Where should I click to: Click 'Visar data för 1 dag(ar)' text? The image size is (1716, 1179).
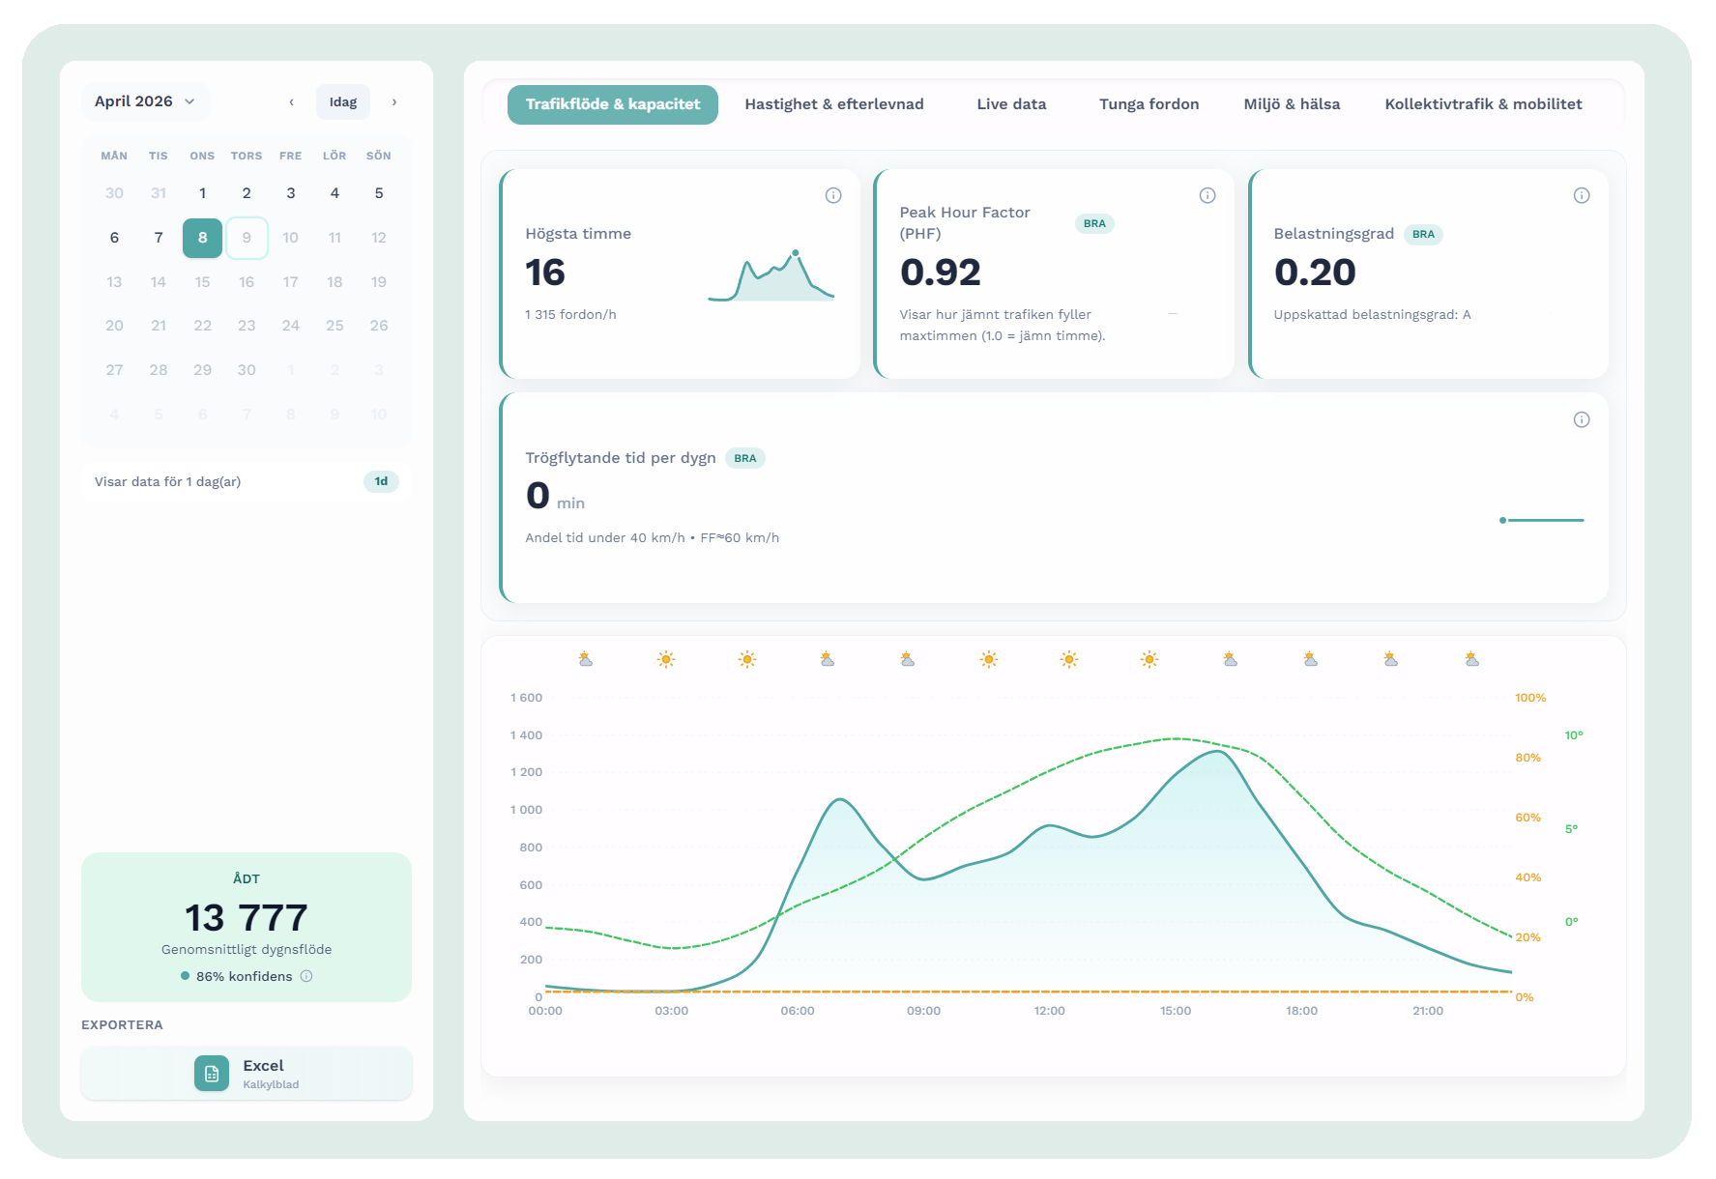(167, 481)
